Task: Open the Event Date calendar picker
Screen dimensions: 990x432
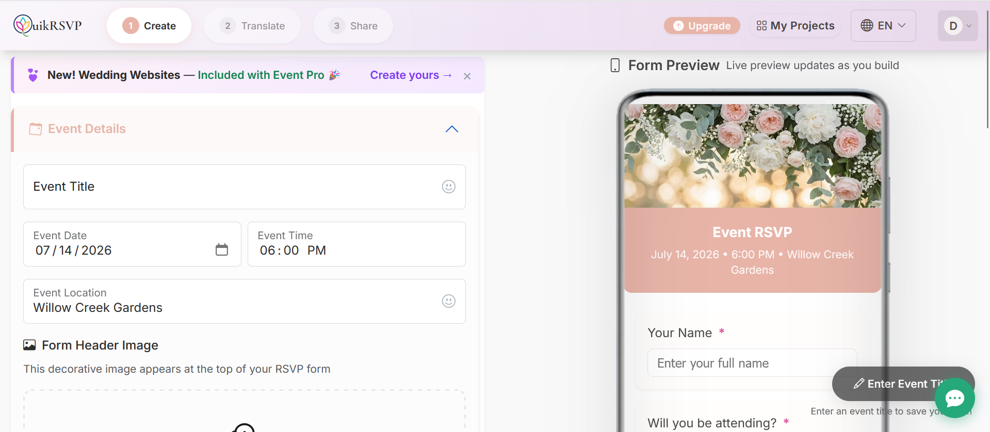Action: [x=222, y=250]
